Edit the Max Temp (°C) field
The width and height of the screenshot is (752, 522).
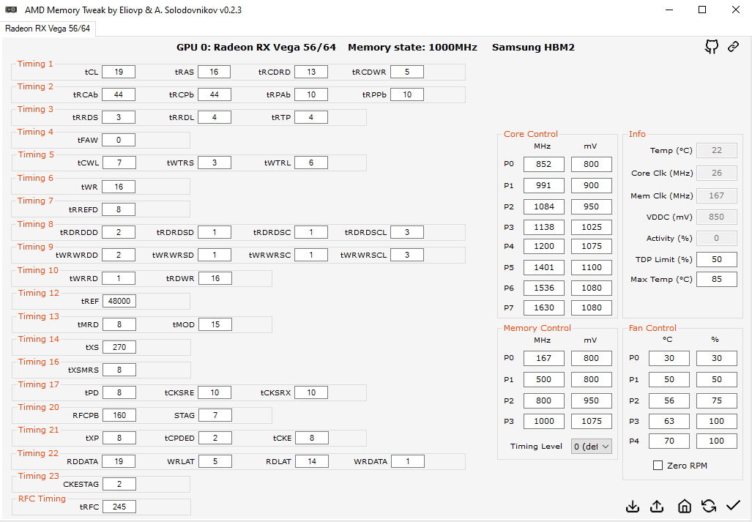(717, 279)
